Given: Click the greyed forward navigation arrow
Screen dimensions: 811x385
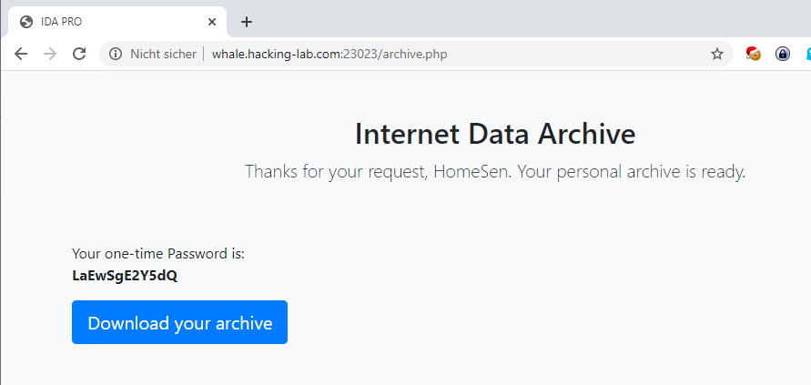Looking at the screenshot, I should 50,54.
